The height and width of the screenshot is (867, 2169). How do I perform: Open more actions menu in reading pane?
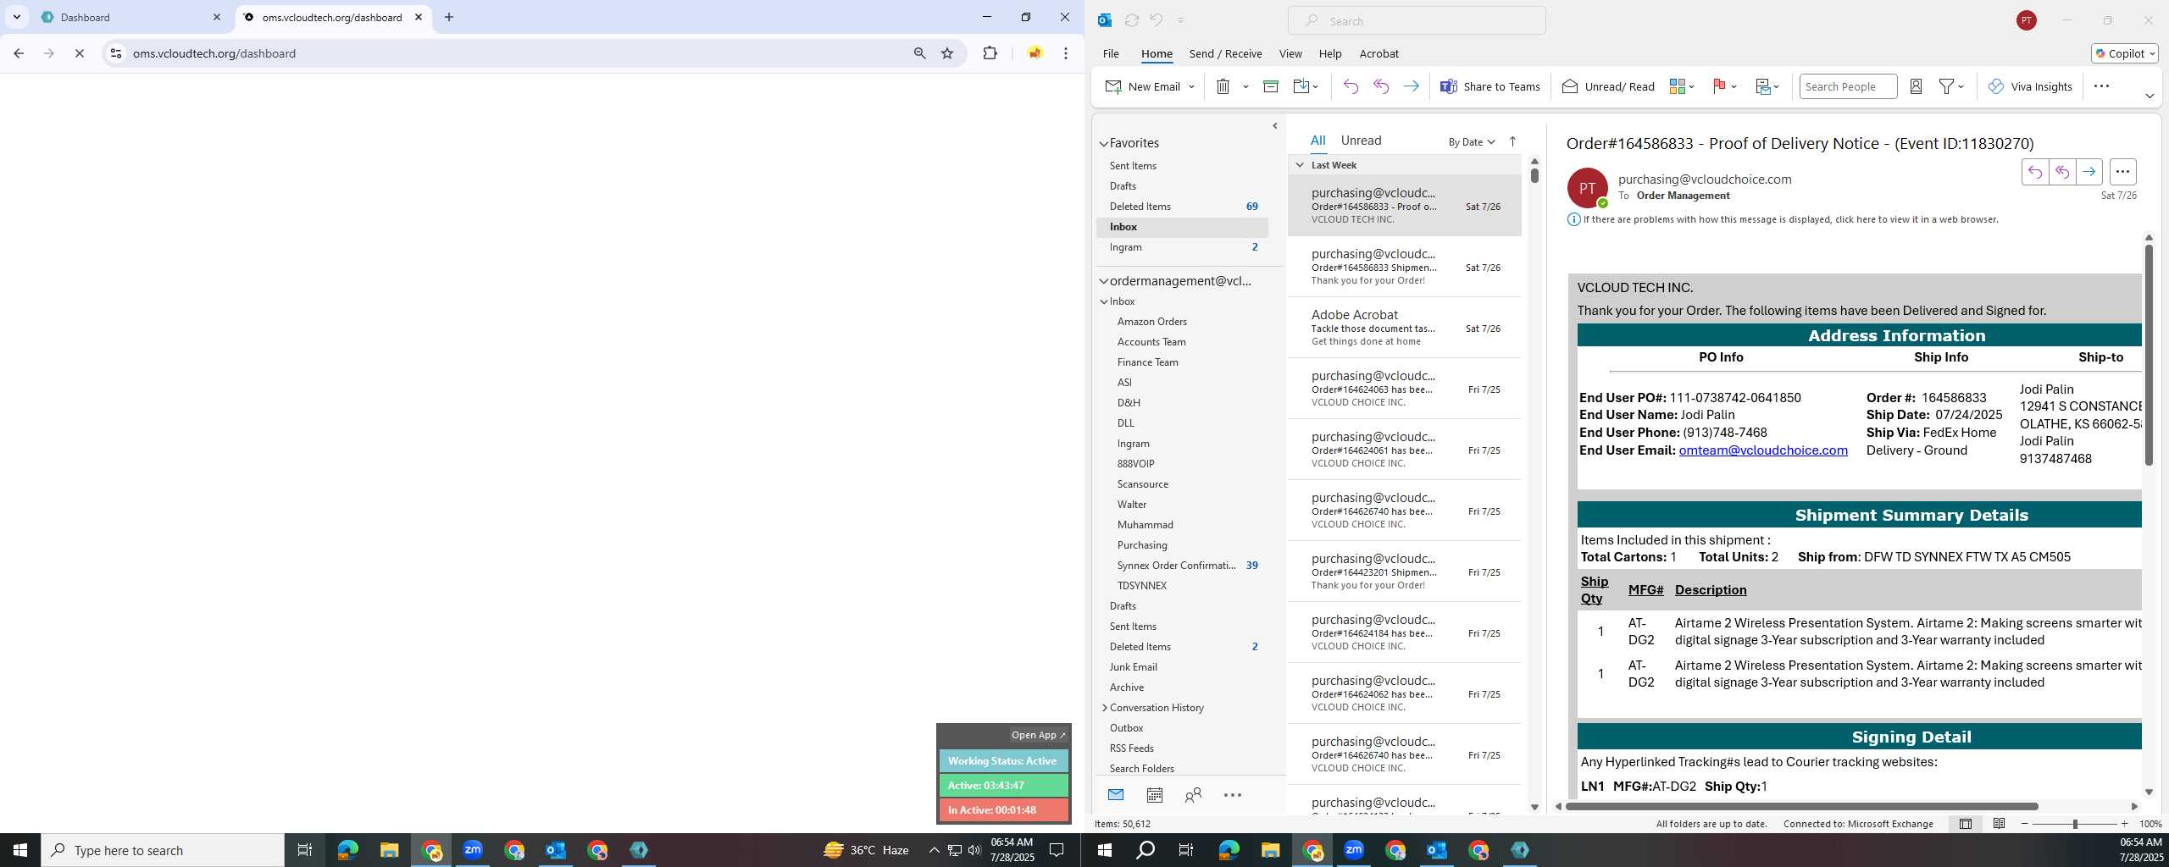(x=2122, y=172)
